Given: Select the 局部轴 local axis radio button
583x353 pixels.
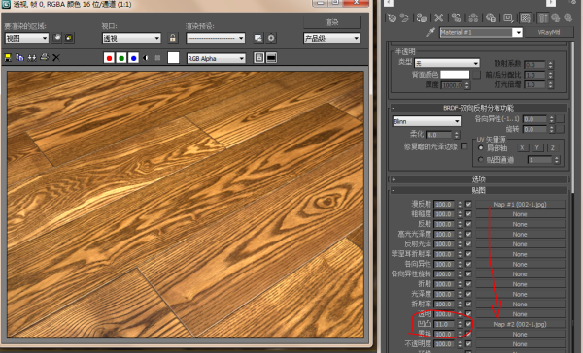Looking at the screenshot, I should (481, 148).
